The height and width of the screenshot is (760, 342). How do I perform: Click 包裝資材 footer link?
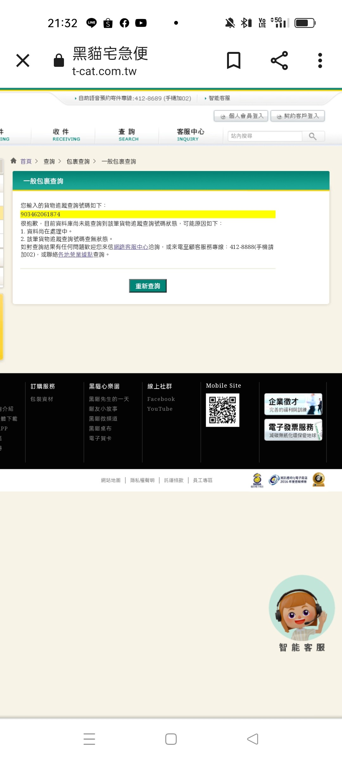click(42, 399)
